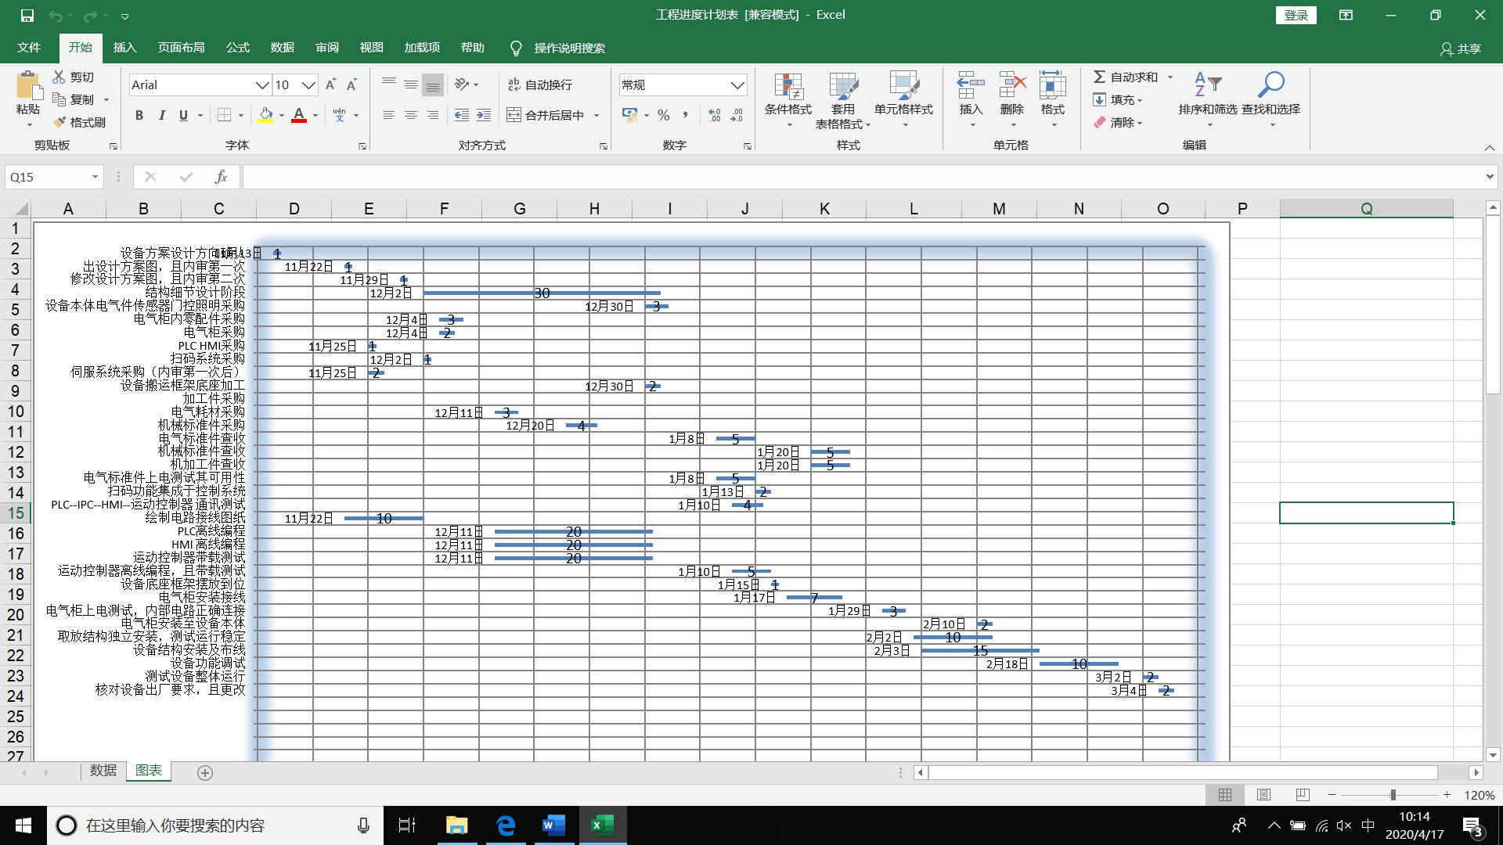Switch to the 数据 sheet tab
Viewport: 1503px width, 845px height.
coord(103,771)
